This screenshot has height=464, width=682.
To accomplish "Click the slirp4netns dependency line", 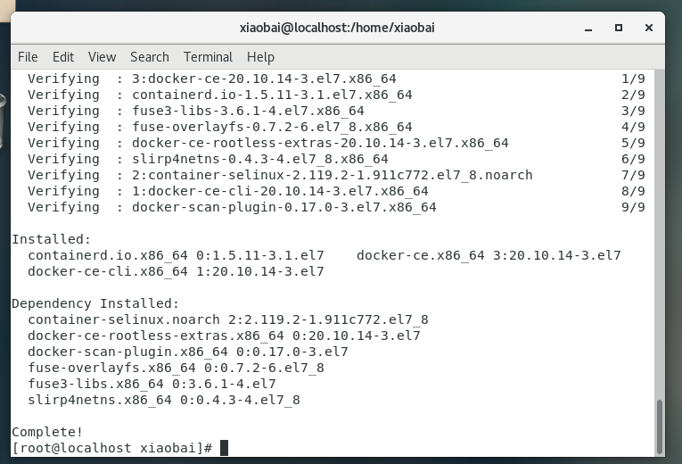I will pos(164,400).
